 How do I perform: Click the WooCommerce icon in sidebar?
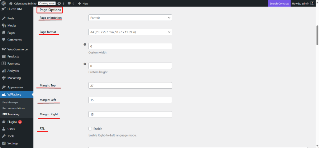4,49
